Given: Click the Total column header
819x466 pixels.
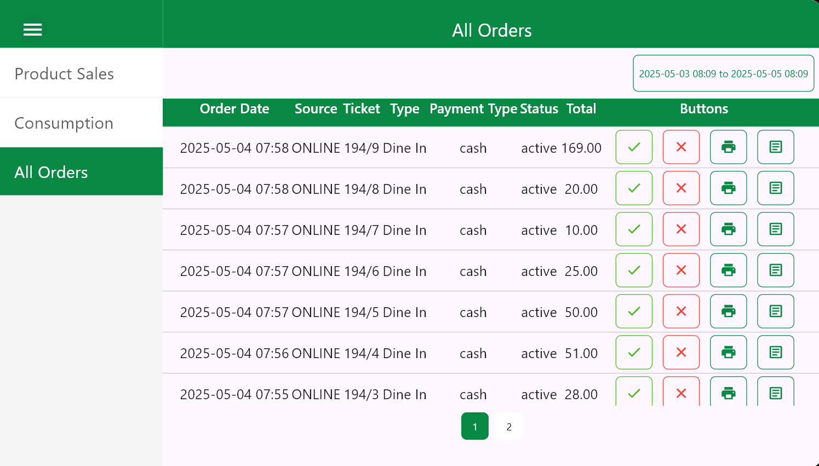Looking at the screenshot, I should coord(581,108).
